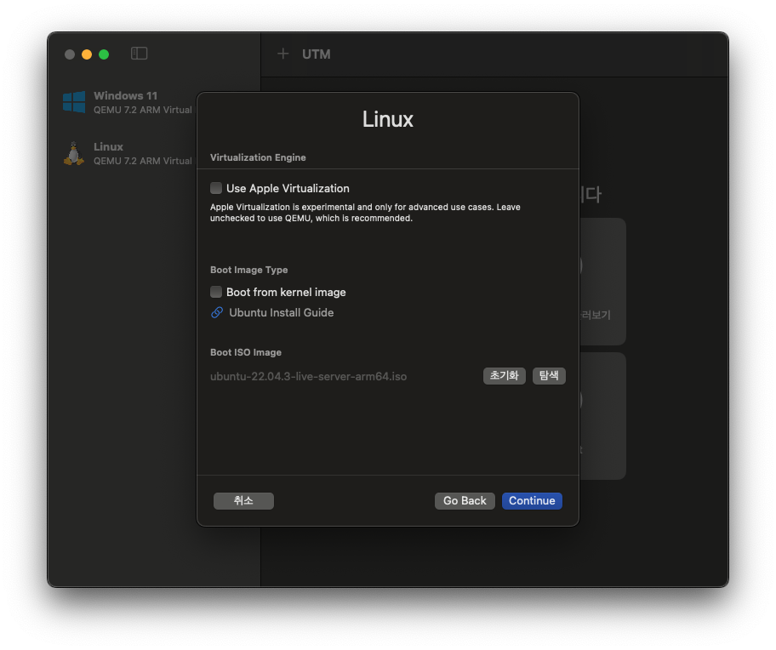Click the plus icon to add VM
This screenshot has height=650, width=776.
283,54
